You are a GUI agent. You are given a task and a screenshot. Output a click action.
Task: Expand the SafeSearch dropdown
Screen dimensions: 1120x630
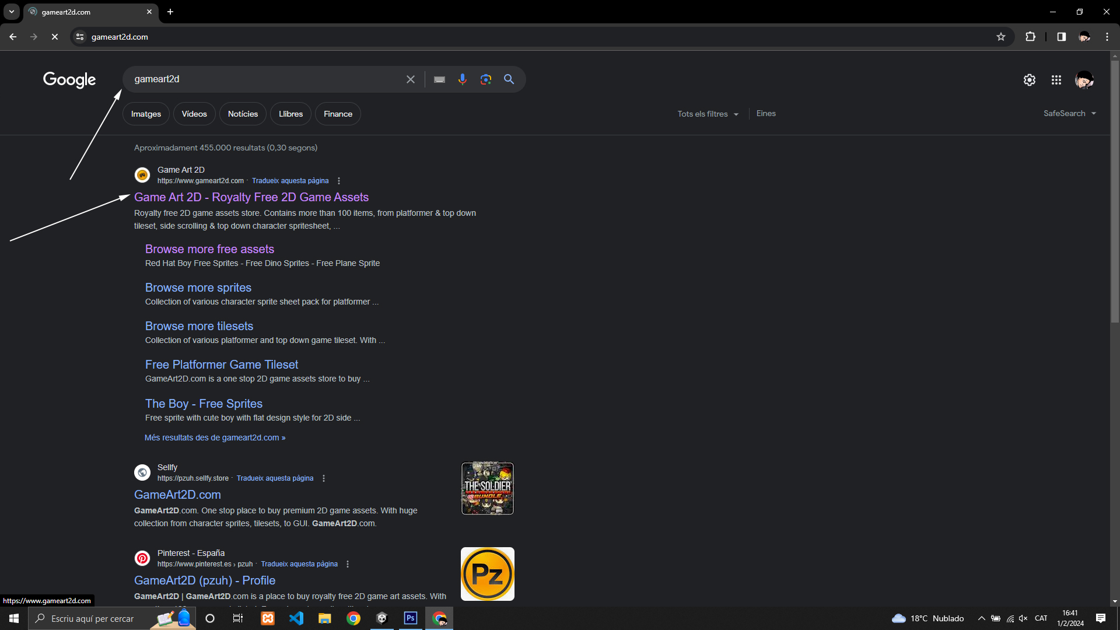(x=1069, y=114)
